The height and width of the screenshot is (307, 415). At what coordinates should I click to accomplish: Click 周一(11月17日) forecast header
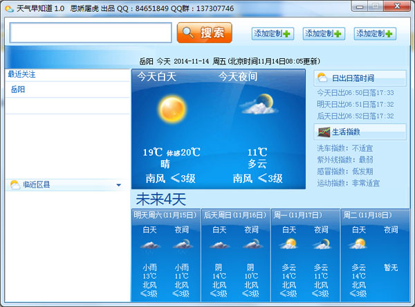pyautogui.click(x=297, y=215)
